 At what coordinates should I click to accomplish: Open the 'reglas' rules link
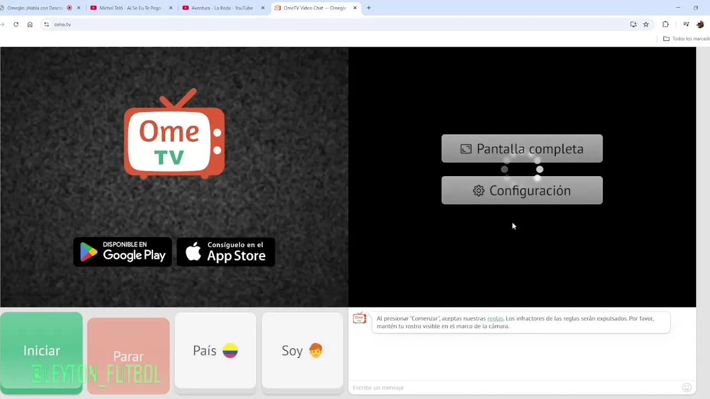click(495, 319)
